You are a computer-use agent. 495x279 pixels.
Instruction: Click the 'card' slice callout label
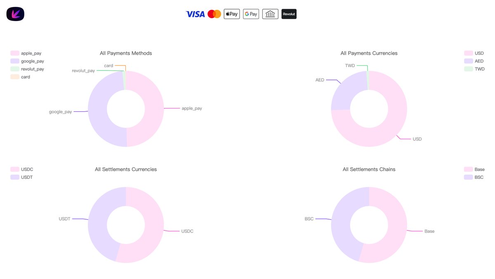tap(108, 66)
